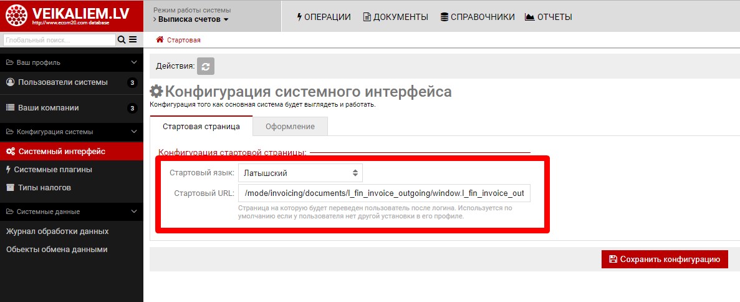This screenshot has width=740, height=302.
Task: Click the refresh actions icon
Action: coord(206,66)
